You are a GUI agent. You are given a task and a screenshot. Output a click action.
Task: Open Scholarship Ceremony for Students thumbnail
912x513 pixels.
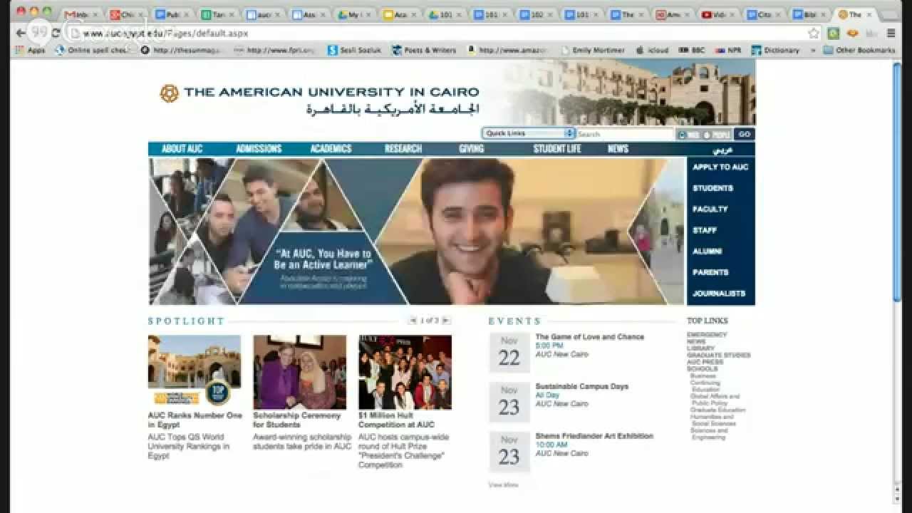point(299,372)
